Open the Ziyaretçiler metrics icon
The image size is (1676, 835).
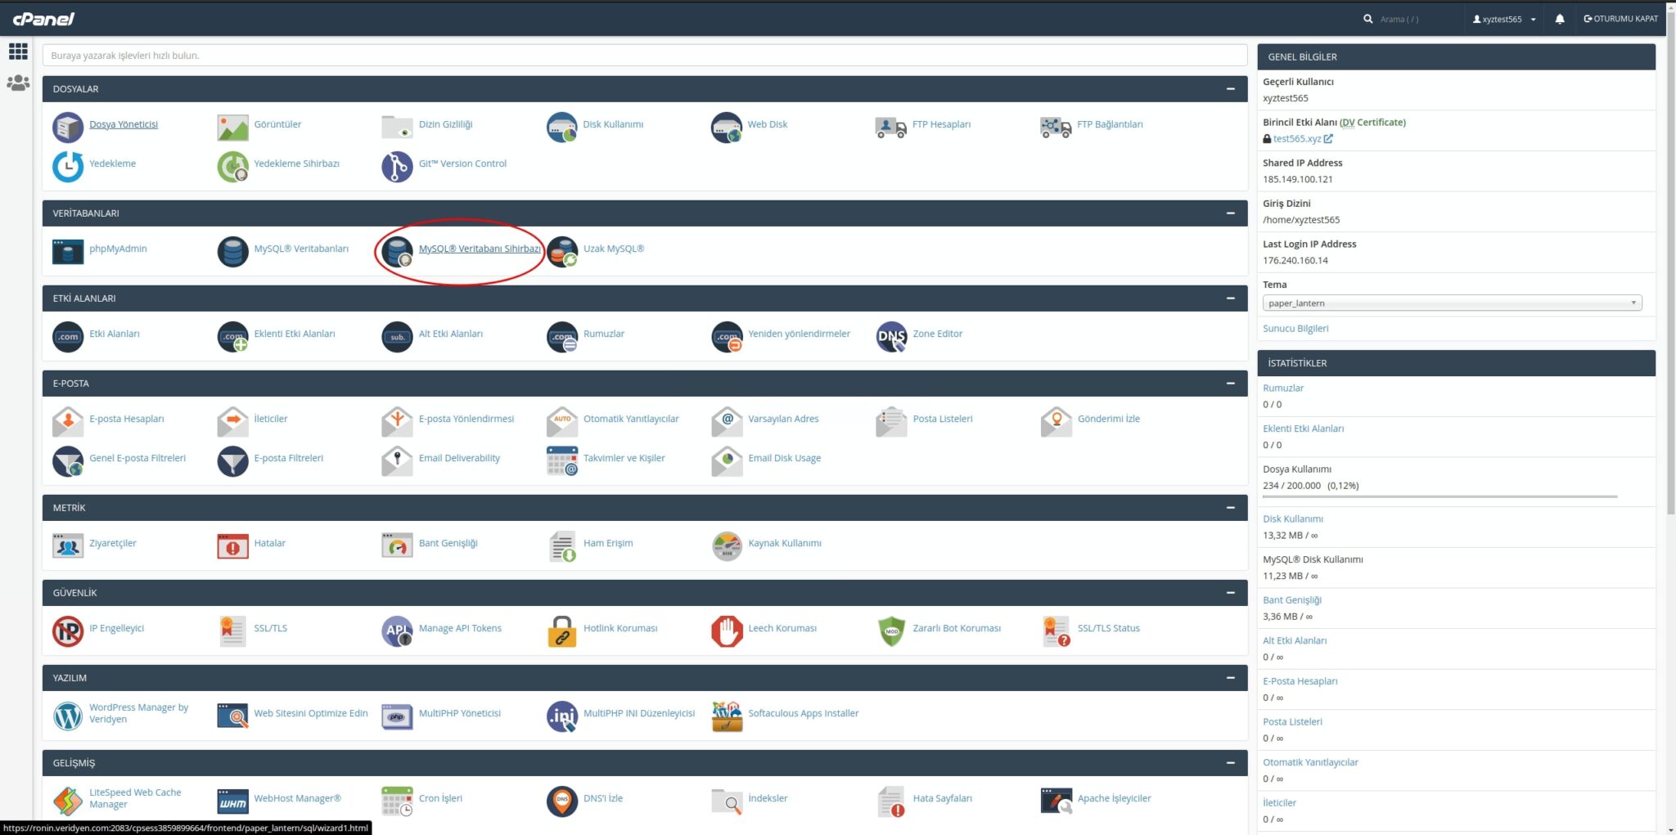pos(68,546)
